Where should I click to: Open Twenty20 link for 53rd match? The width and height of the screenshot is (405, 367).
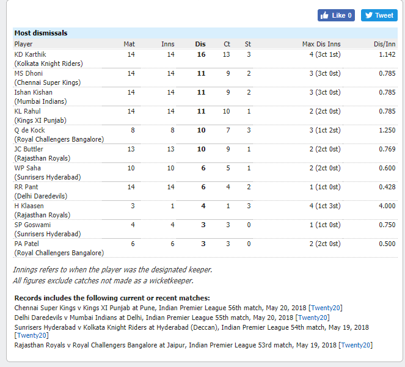[356, 345]
